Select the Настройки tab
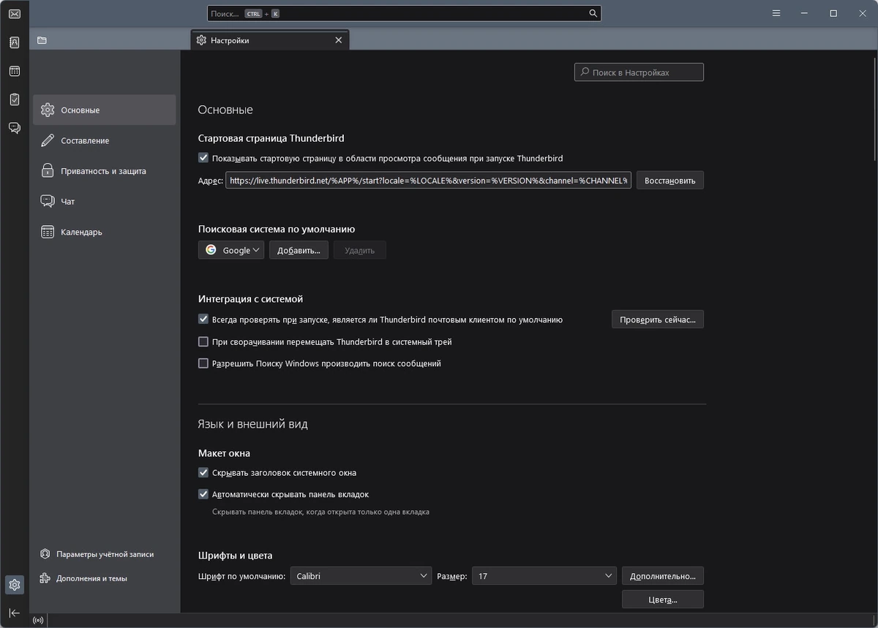 tap(270, 40)
